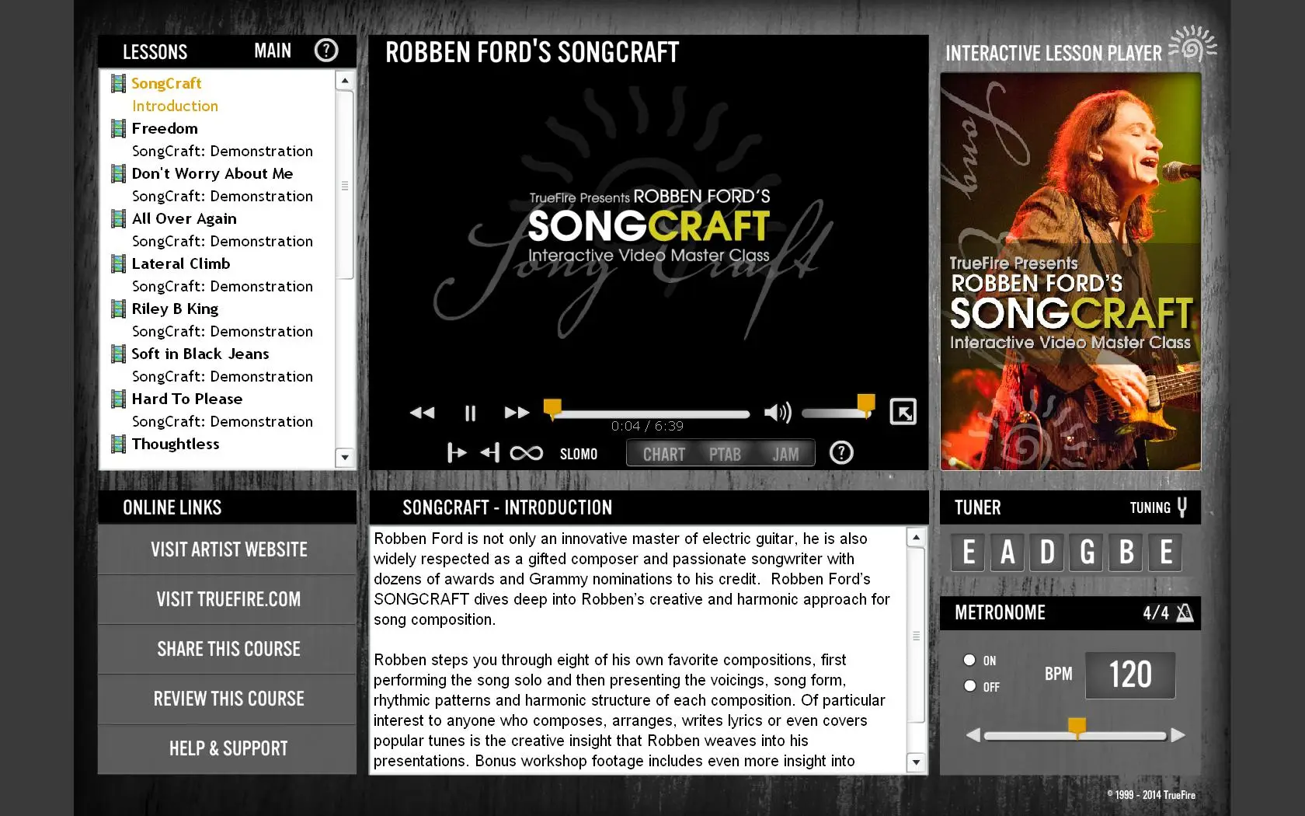Increase tempo with right arrow
The image size is (1305, 816).
[1178, 735]
